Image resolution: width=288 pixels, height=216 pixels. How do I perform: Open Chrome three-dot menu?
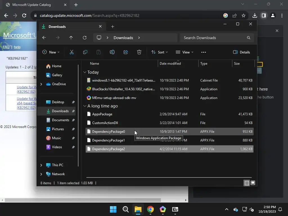pos(282,15)
